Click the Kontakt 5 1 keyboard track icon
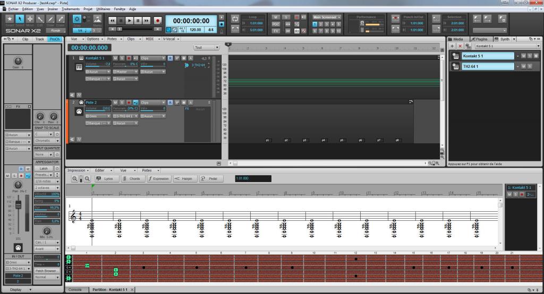The width and height of the screenshot is (544, 294). [x=79, y=67]
